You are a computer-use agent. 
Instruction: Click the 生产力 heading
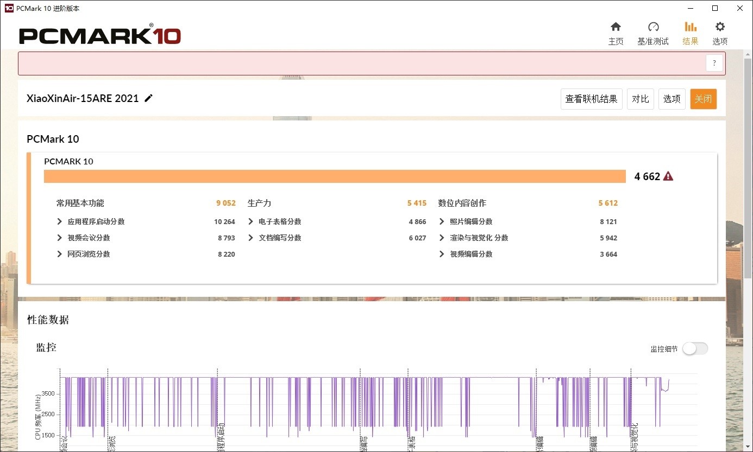pos(259,203)
